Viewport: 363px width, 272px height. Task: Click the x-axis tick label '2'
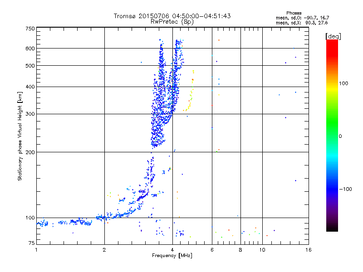pos(104,250)
